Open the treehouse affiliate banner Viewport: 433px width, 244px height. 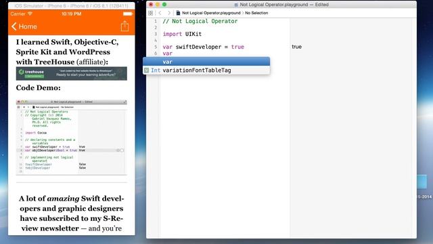click(x=72, y=74)
